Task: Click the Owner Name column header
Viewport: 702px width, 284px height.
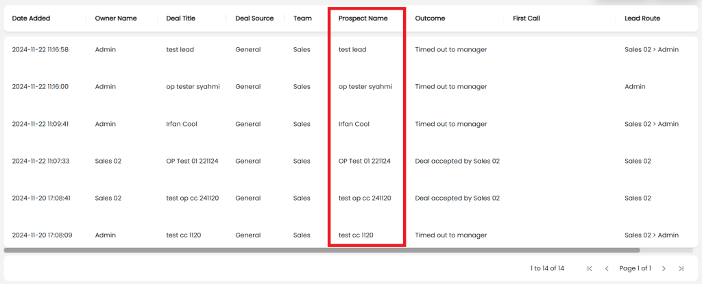Action: pyautogui.click(x=116, y=18)
